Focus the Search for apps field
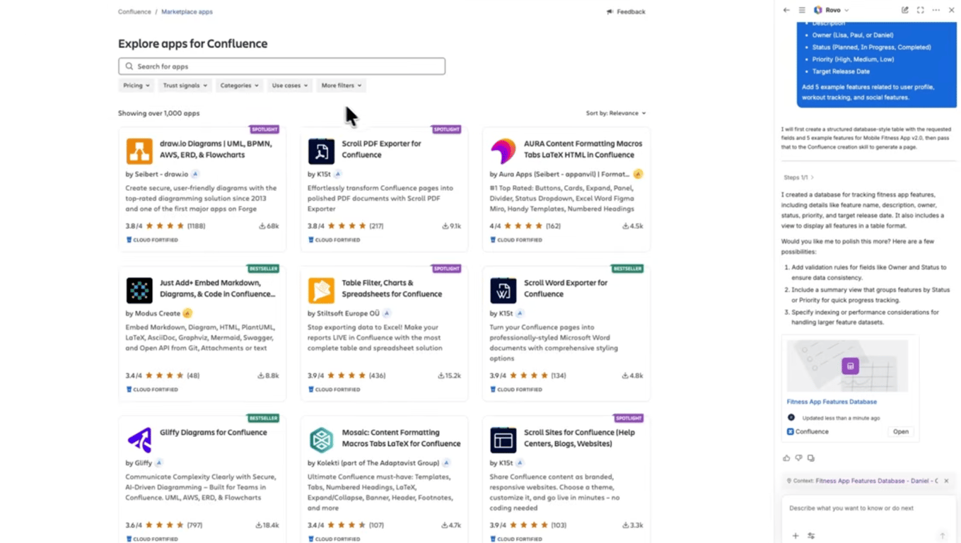Viewport: 961px width, 543px height. (281, 66)
